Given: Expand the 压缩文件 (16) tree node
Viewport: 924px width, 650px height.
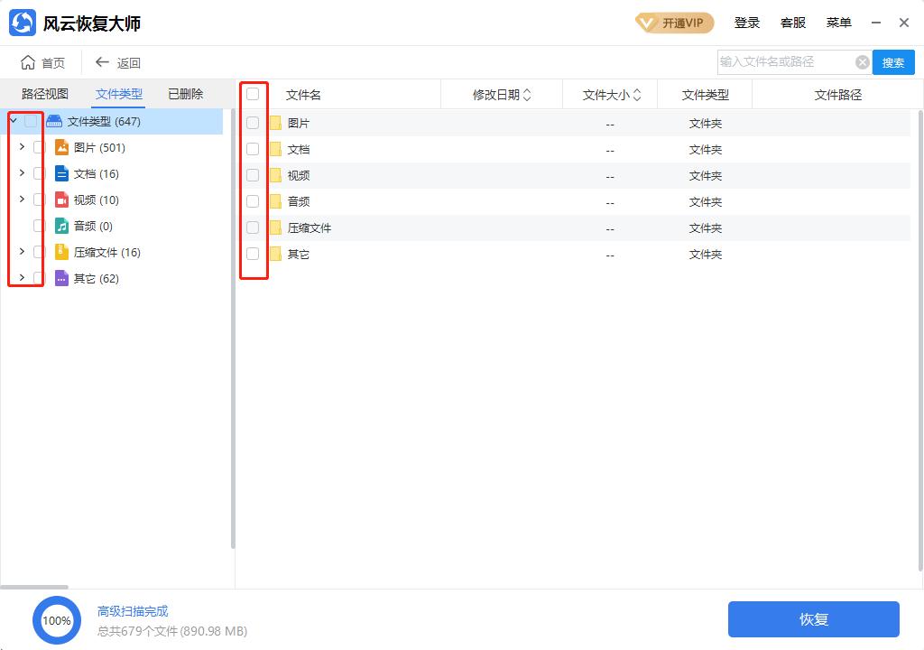Looking at the screenshot, I should [20, 253].
